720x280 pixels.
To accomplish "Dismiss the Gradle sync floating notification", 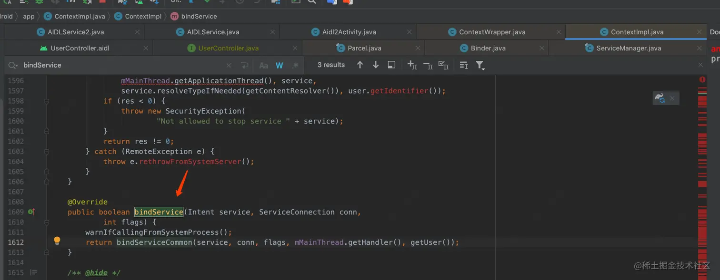I will coord(672,98).
